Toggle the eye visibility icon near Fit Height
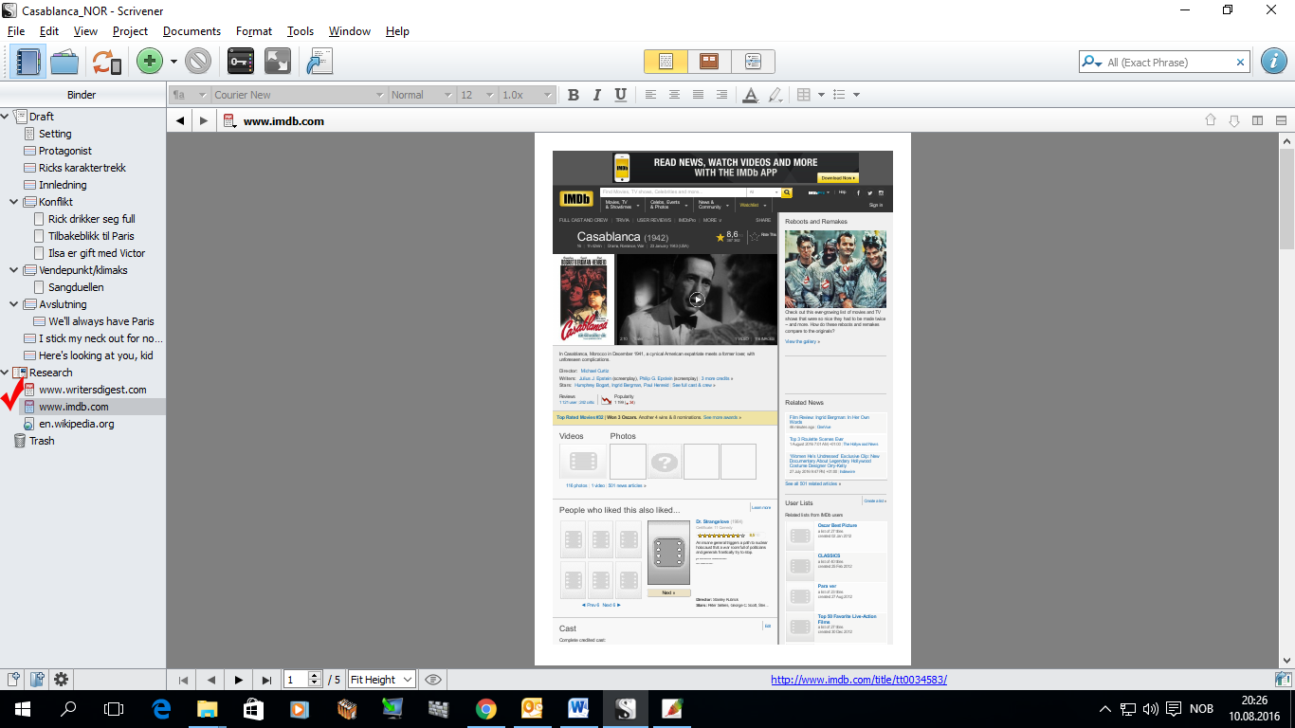The image size is (1295, 728). click(x=433, y=679)
